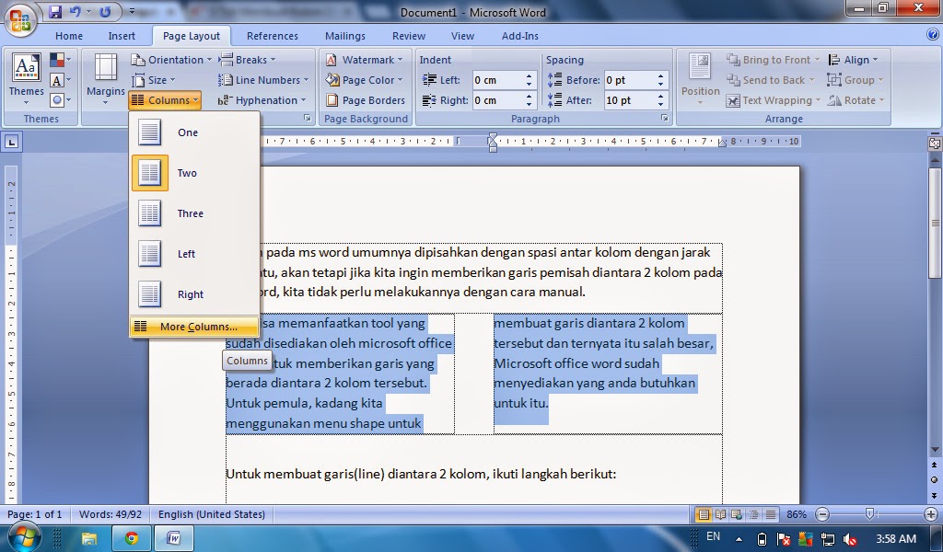Viewport: 943px width, 552px height.
Task: Open the Mailings ribbon tab
Action: pos(345,36)
